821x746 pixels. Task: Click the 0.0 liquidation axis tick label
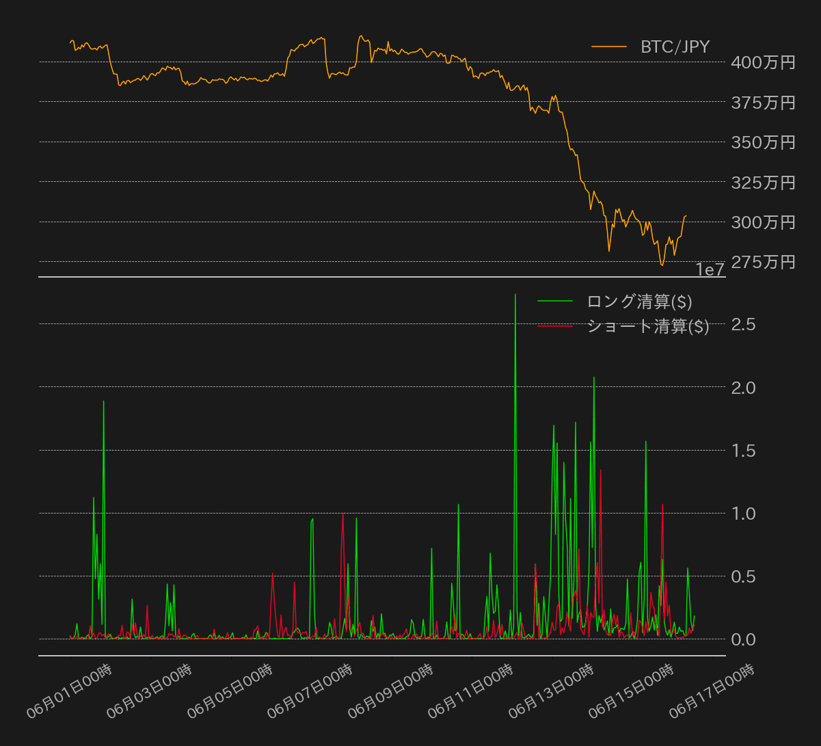pyautogui.click(x=743, y=639)
